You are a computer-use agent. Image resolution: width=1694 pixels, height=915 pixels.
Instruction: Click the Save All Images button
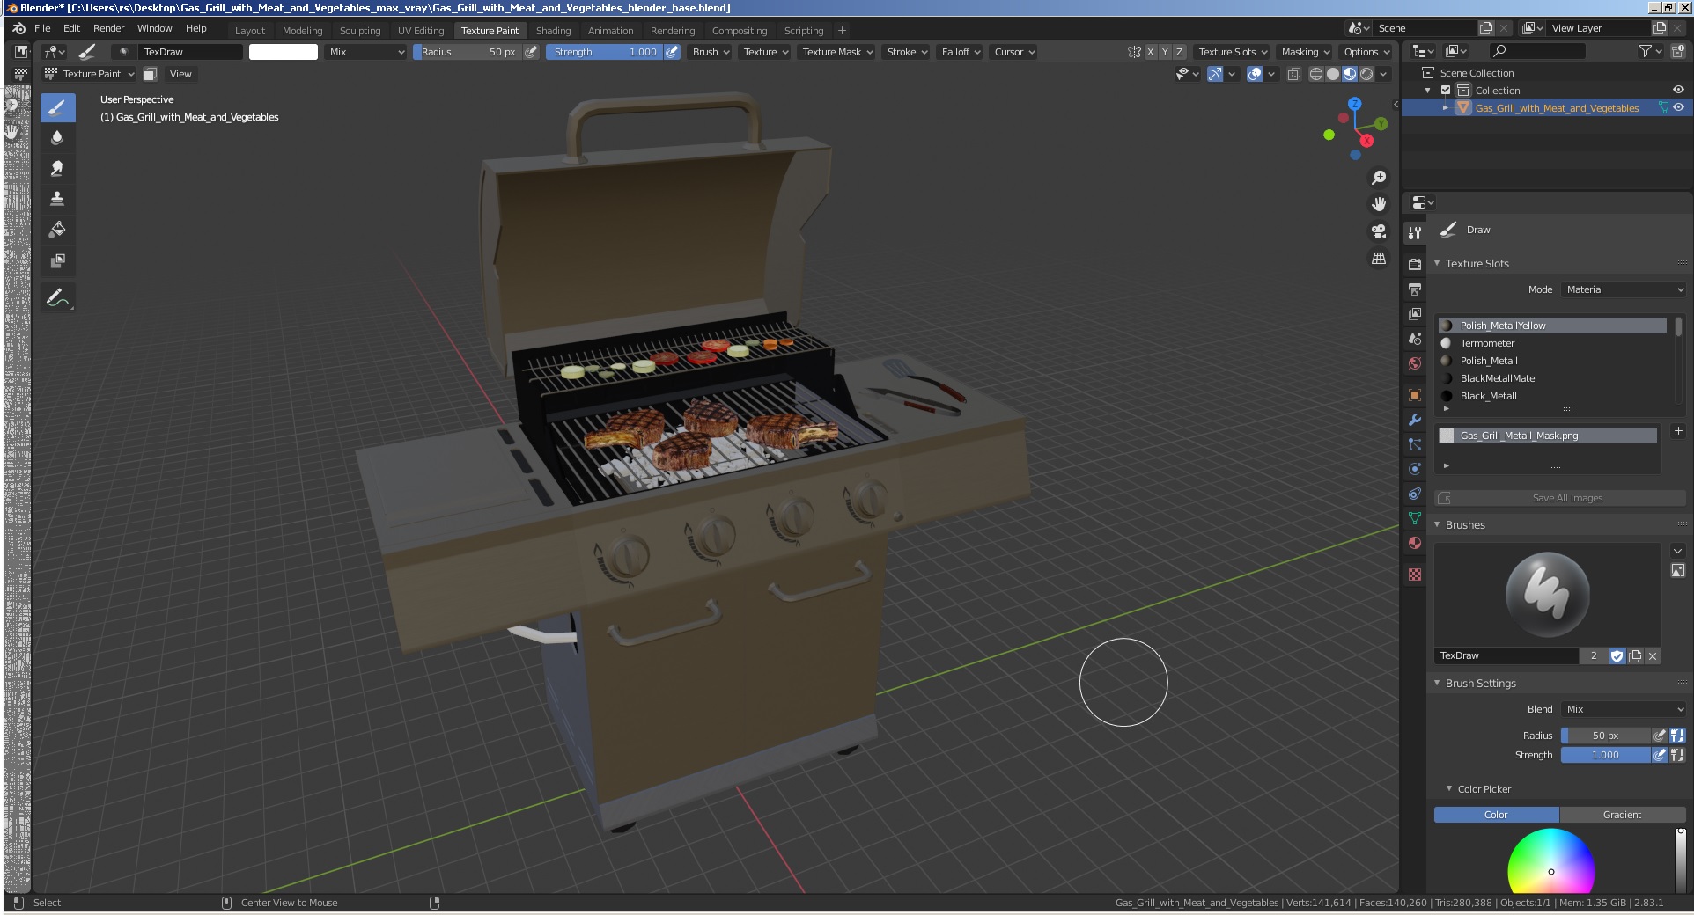[1560, 498]
